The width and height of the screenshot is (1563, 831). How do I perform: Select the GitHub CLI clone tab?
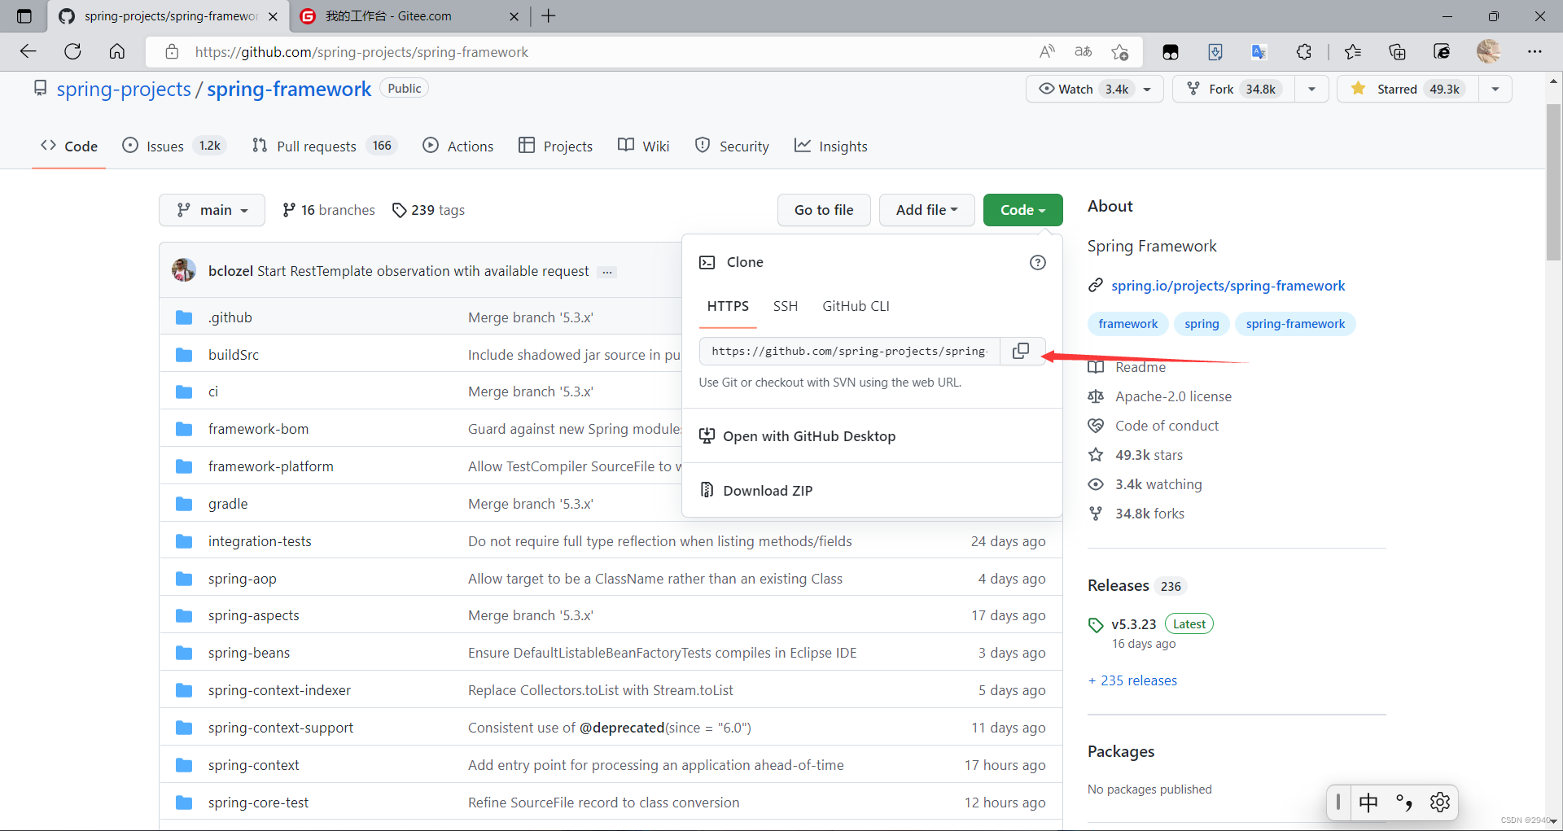click(856, 306)
